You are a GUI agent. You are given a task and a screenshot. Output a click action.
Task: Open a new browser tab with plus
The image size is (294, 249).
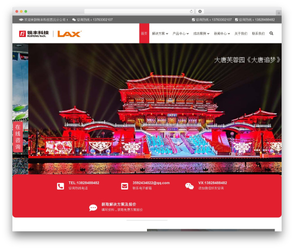pos(279,13)
